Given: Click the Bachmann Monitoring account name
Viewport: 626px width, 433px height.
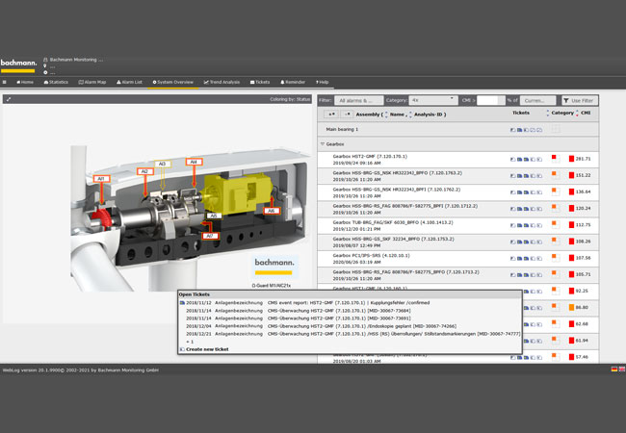Looking at the screenshot, I should pyautogui.click(x=76, y=60).
